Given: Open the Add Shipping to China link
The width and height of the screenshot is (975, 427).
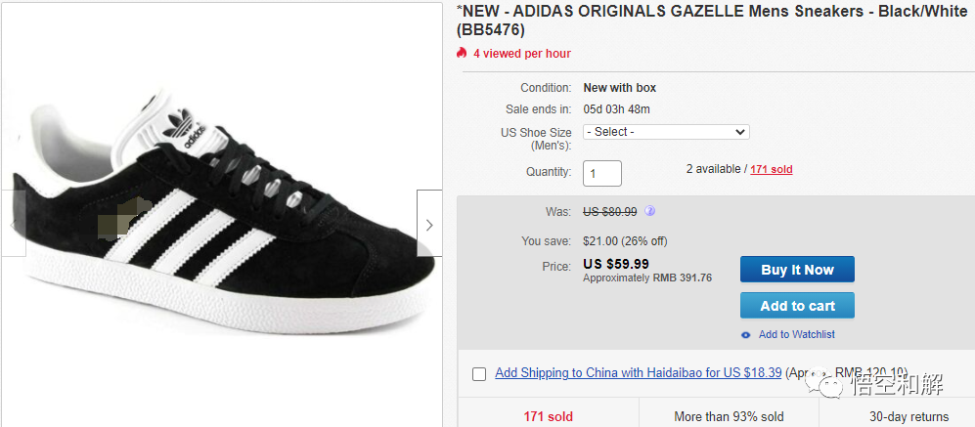Looking at the screenshot, I should 638,372.
